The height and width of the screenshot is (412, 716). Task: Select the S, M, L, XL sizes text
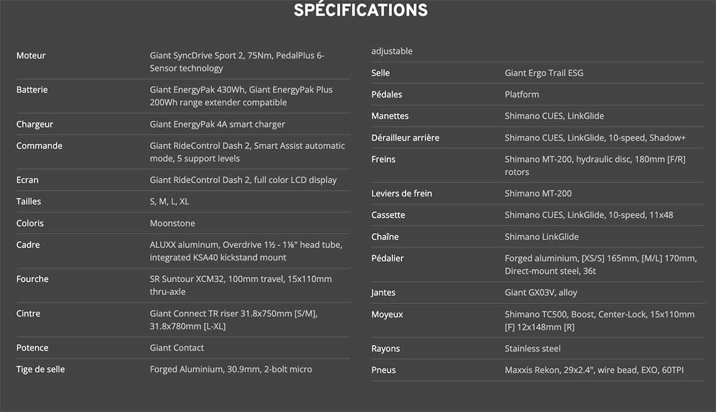coord(169,201)
